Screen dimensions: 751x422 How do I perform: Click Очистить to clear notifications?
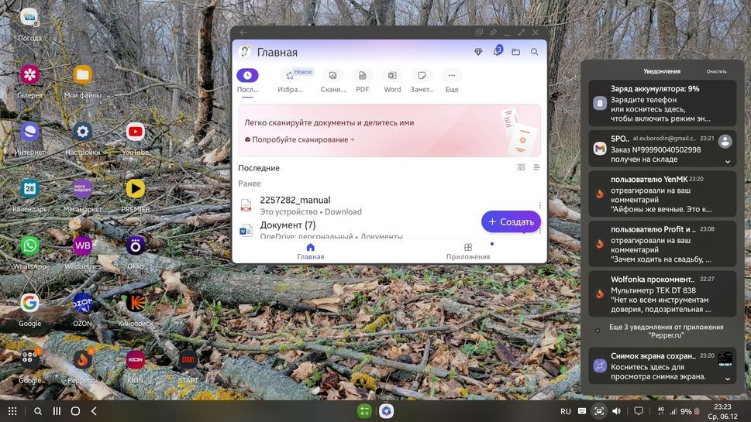point(716,71)
